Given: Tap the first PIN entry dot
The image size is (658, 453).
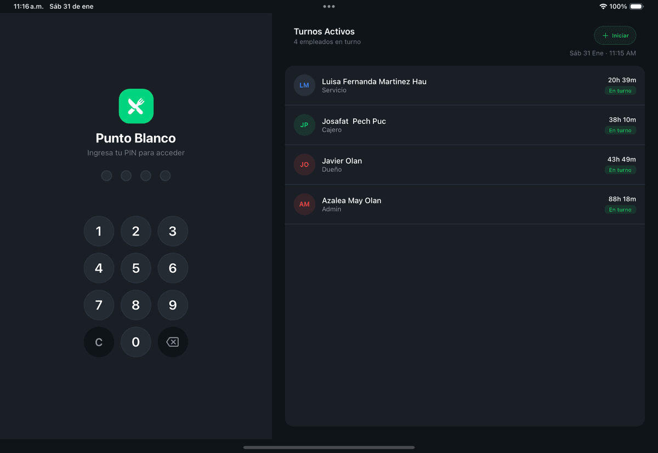Looking at the screenshot, I should [107, 176].
